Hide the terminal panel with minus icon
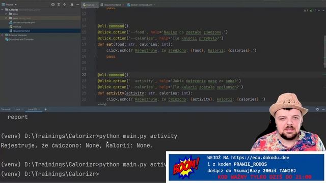Image resolution: width=326 pixels, height=183 pixels. [x=323, y=109]
